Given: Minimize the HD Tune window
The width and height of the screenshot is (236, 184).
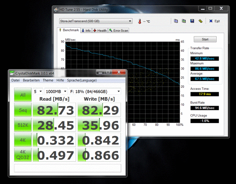Looking at the screenshot, I should [203, 9].
